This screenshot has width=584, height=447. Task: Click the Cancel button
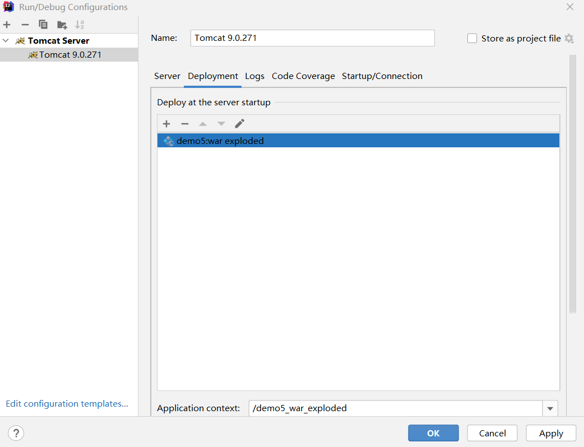pos(493,433)
